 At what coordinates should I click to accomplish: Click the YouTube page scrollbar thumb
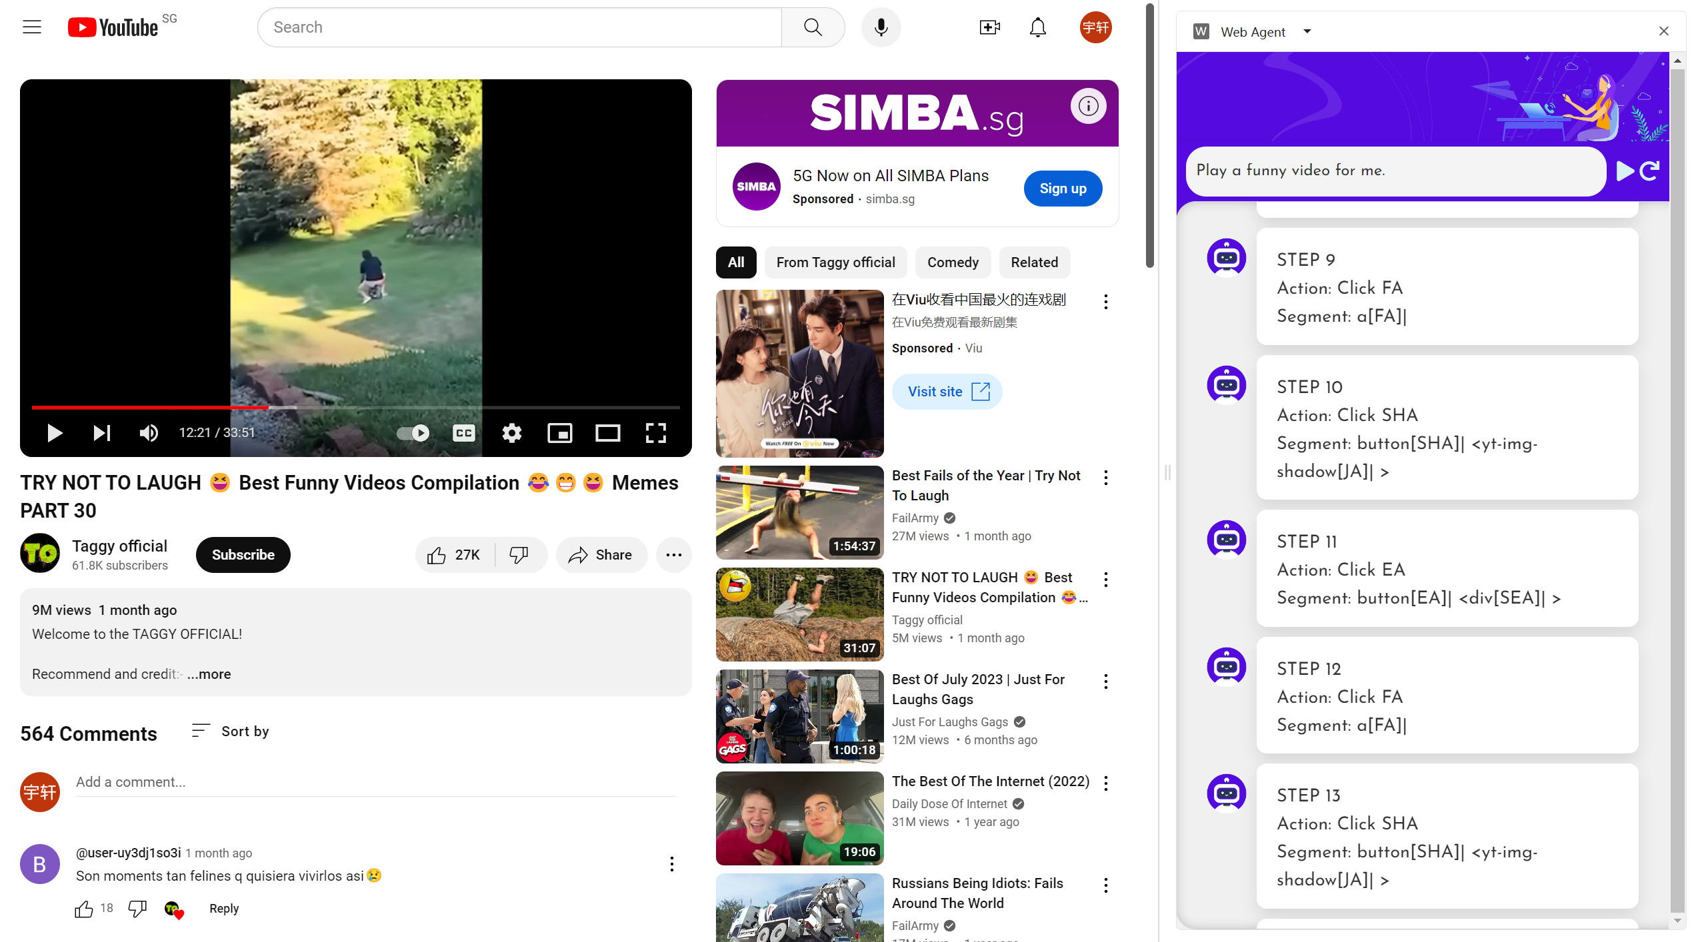coord(1149,136)
